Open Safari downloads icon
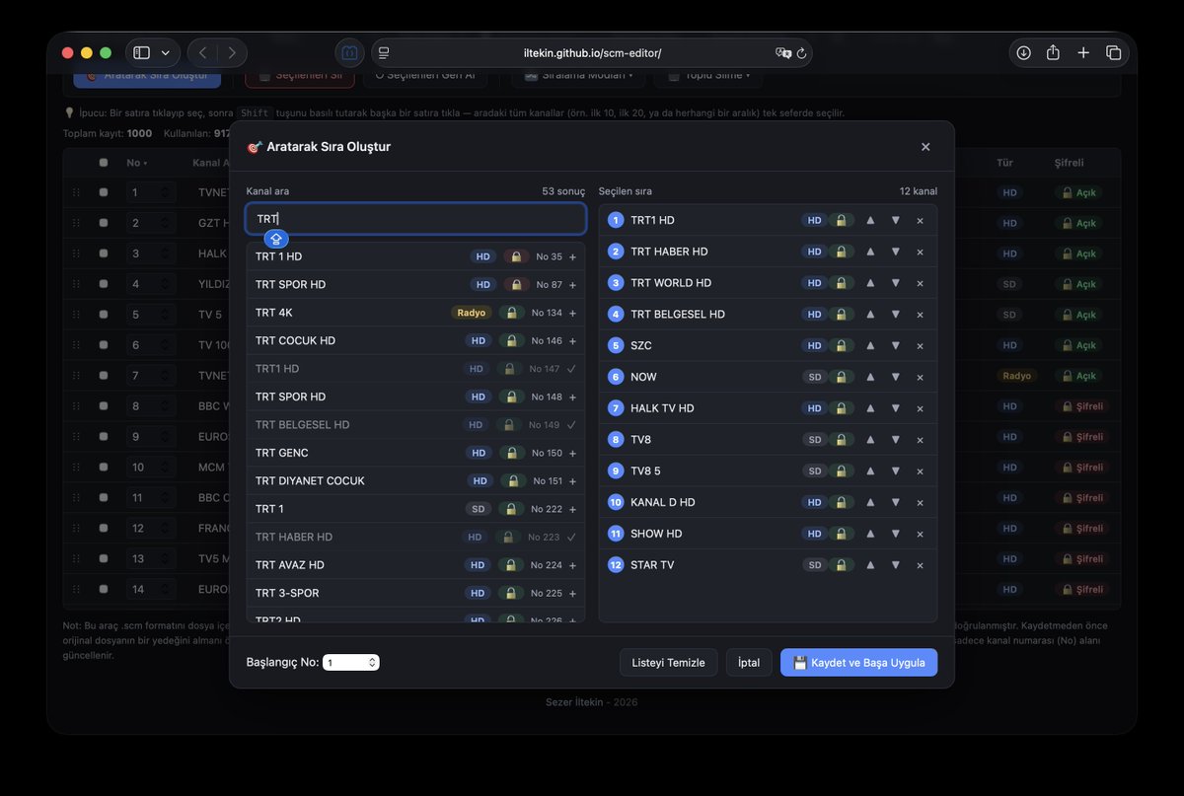1184x796 pixels. (1023, 52)
